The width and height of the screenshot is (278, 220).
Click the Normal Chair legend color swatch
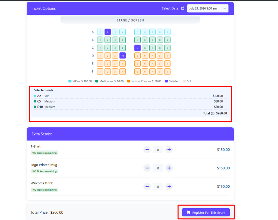(129, 81)
